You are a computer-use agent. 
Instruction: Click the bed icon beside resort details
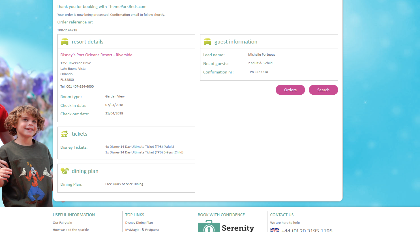point(65,42)
